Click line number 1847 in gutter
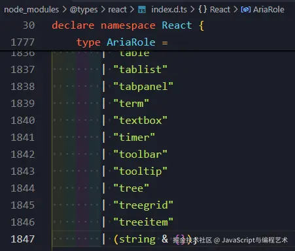 pyautogui.click(x=23, y=239)
